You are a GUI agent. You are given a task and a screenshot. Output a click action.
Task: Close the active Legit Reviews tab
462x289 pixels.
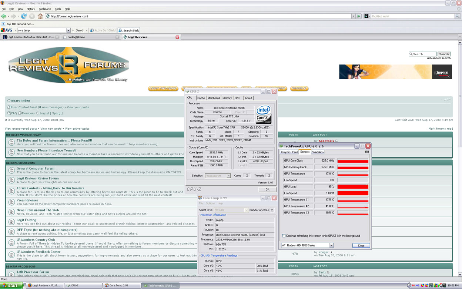[x=177, y=37]
